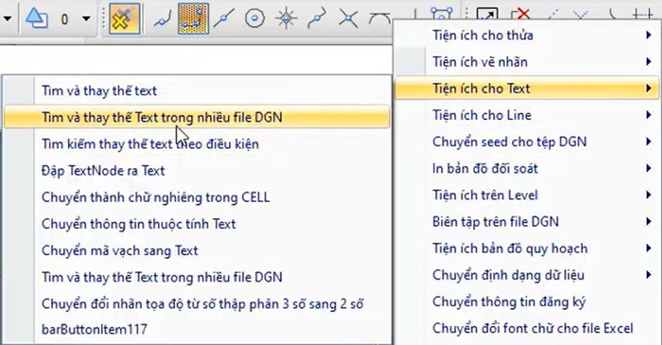Select the Midpoint snap icon
The height and width of the screenshot is (345, 662).
pyautogui.click(x=224, y=19)
